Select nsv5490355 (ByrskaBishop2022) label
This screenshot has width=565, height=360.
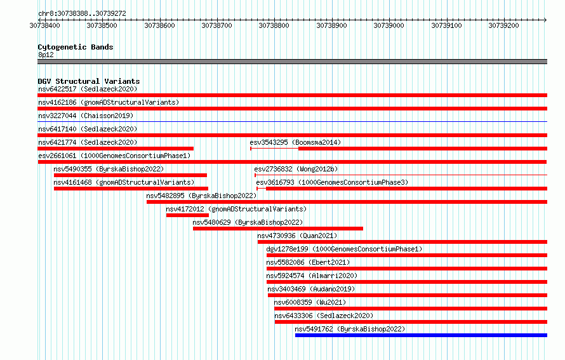[109, 169]
